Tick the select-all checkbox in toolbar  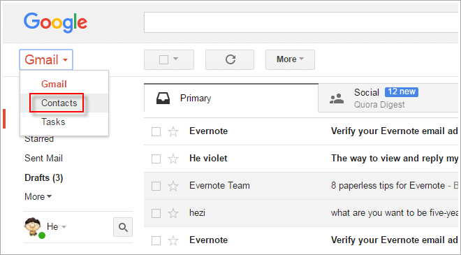click(163, 59)
